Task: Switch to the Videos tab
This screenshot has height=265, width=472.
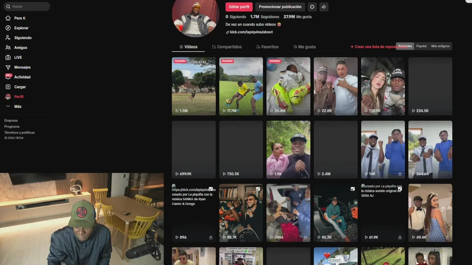Action: click(188, 47)
